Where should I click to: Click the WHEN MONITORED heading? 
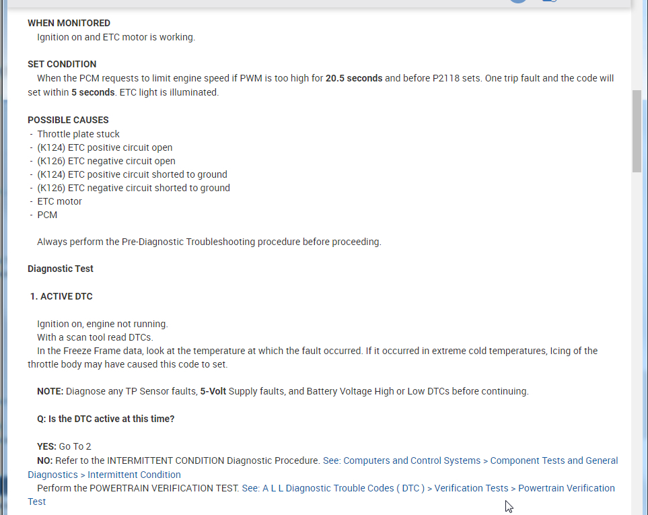click(x=69, y=24)
